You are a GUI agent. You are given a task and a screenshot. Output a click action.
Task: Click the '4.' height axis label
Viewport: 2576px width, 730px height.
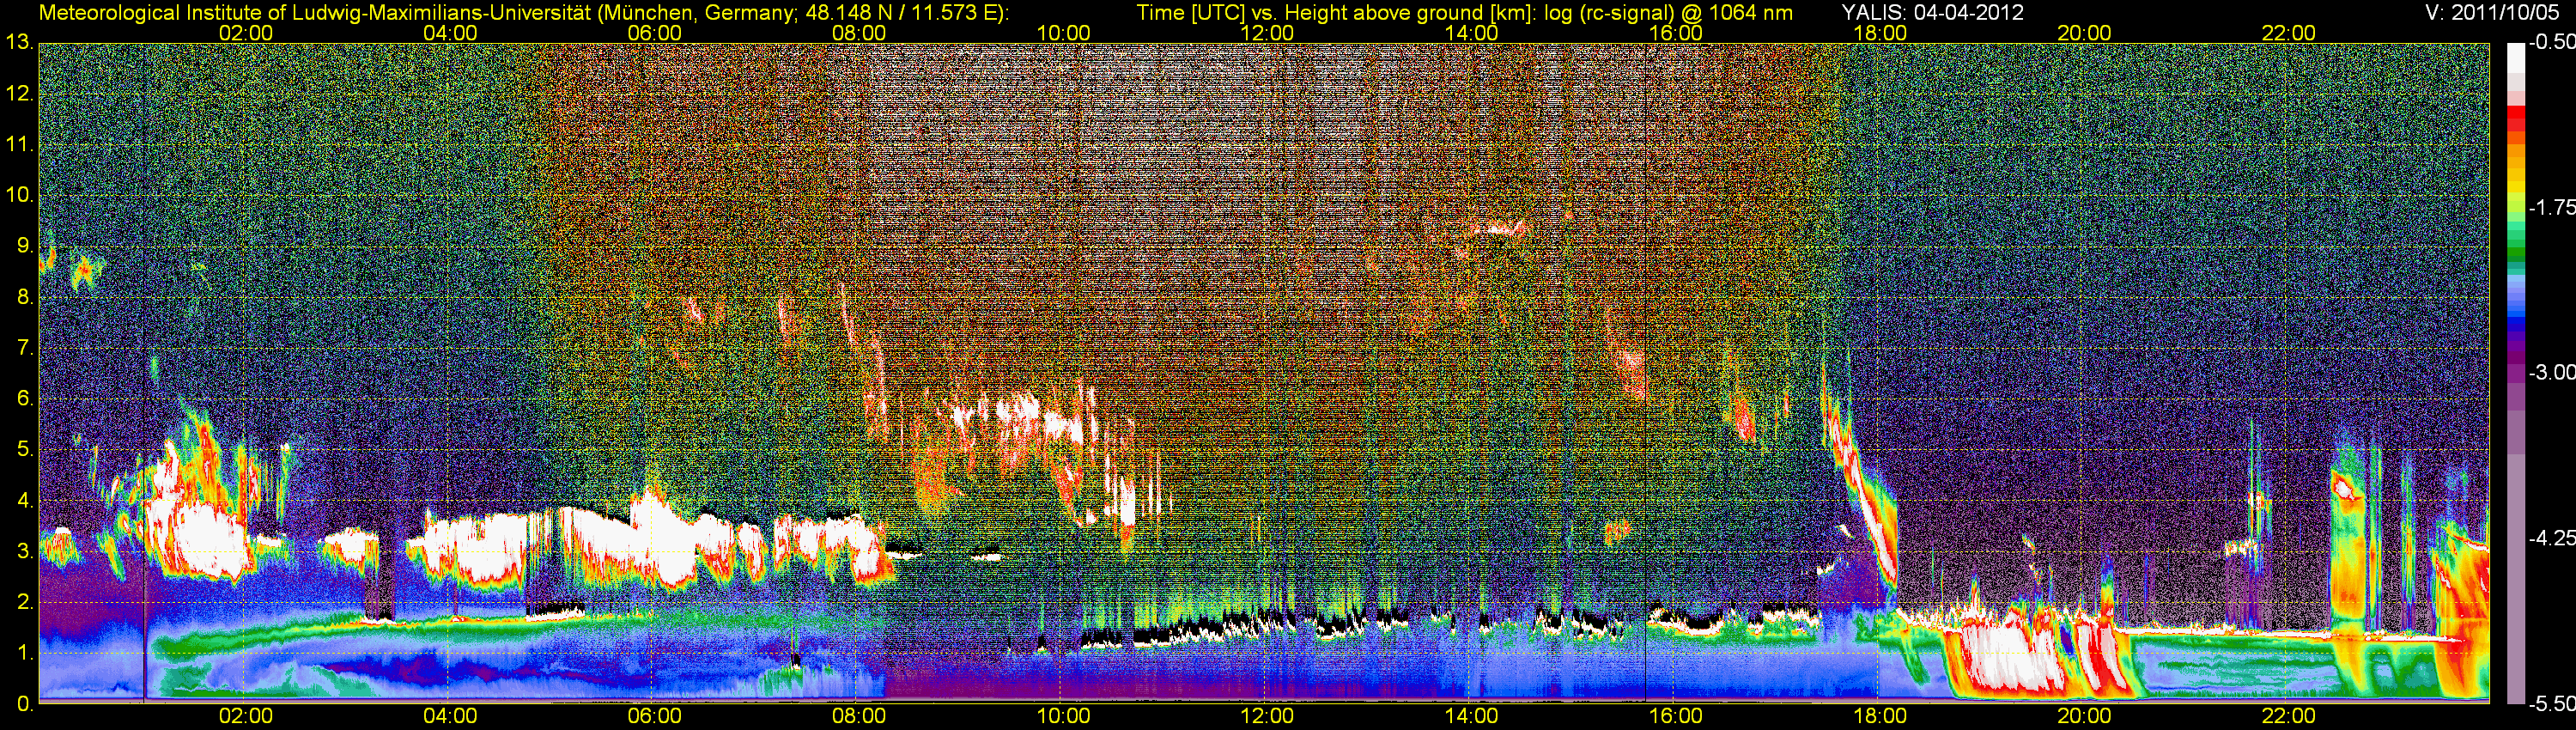point(24,500)
